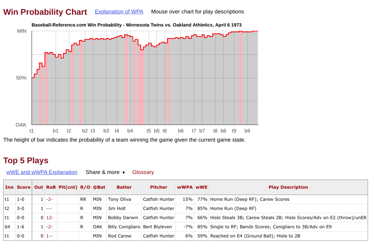Image resolution: width=374 pixels, height=249 pixels.
Task: Click the Win Probability Chart heading
Action: pyautogui.click(x=45, y=12)
